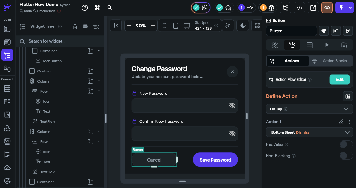Click the widget tree vertical scrollbar

105,118
